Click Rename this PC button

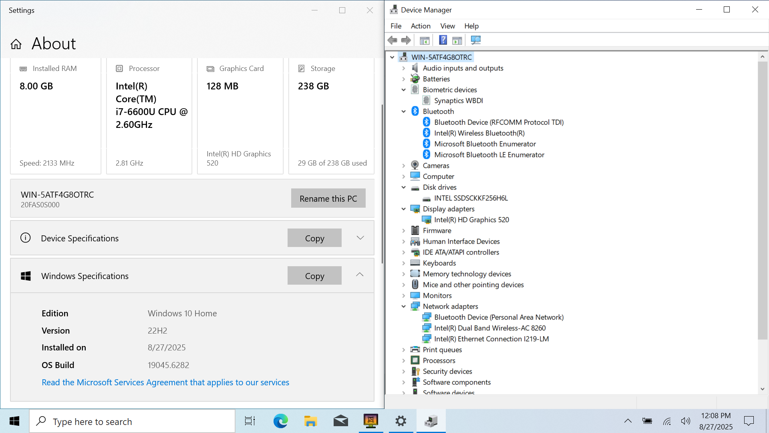tap(328, 198)
